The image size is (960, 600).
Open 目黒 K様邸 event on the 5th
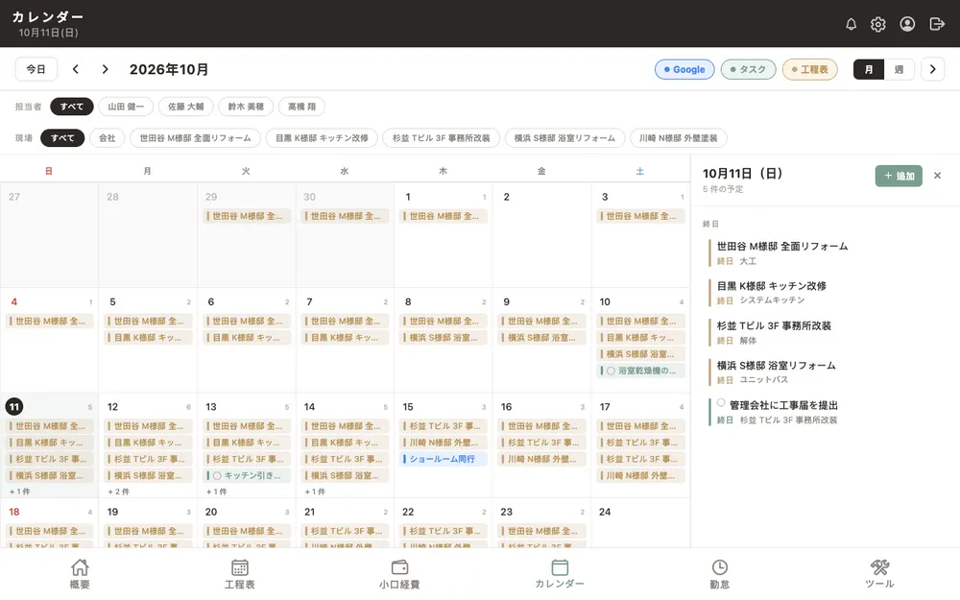click(x=148, y=337)
